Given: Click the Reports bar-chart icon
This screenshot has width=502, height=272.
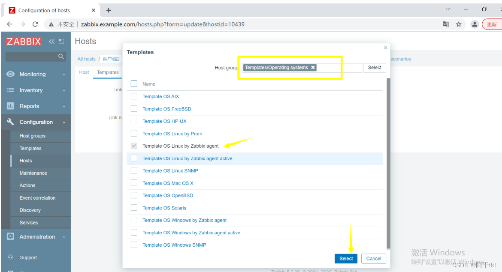Looking at the screenshot, I should 10,106.
